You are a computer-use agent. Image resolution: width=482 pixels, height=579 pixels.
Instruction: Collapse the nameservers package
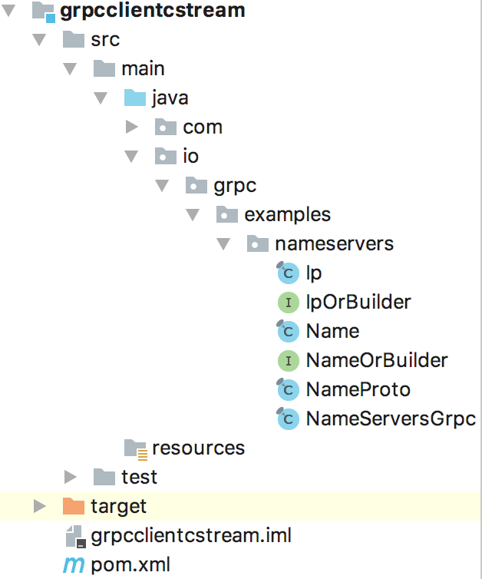pyautogui.click(x=223, y=243)
